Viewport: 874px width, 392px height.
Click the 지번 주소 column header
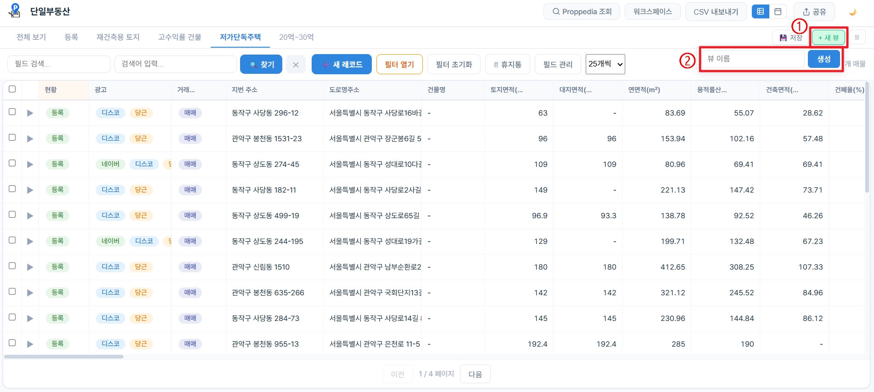click(x=275, y=90)
